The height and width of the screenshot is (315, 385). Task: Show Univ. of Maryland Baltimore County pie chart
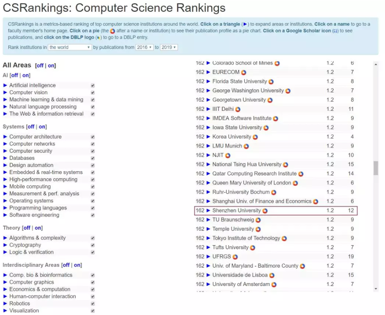[x=302, y=266]
